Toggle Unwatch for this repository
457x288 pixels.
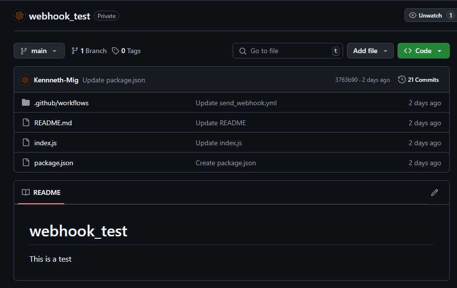430,16
